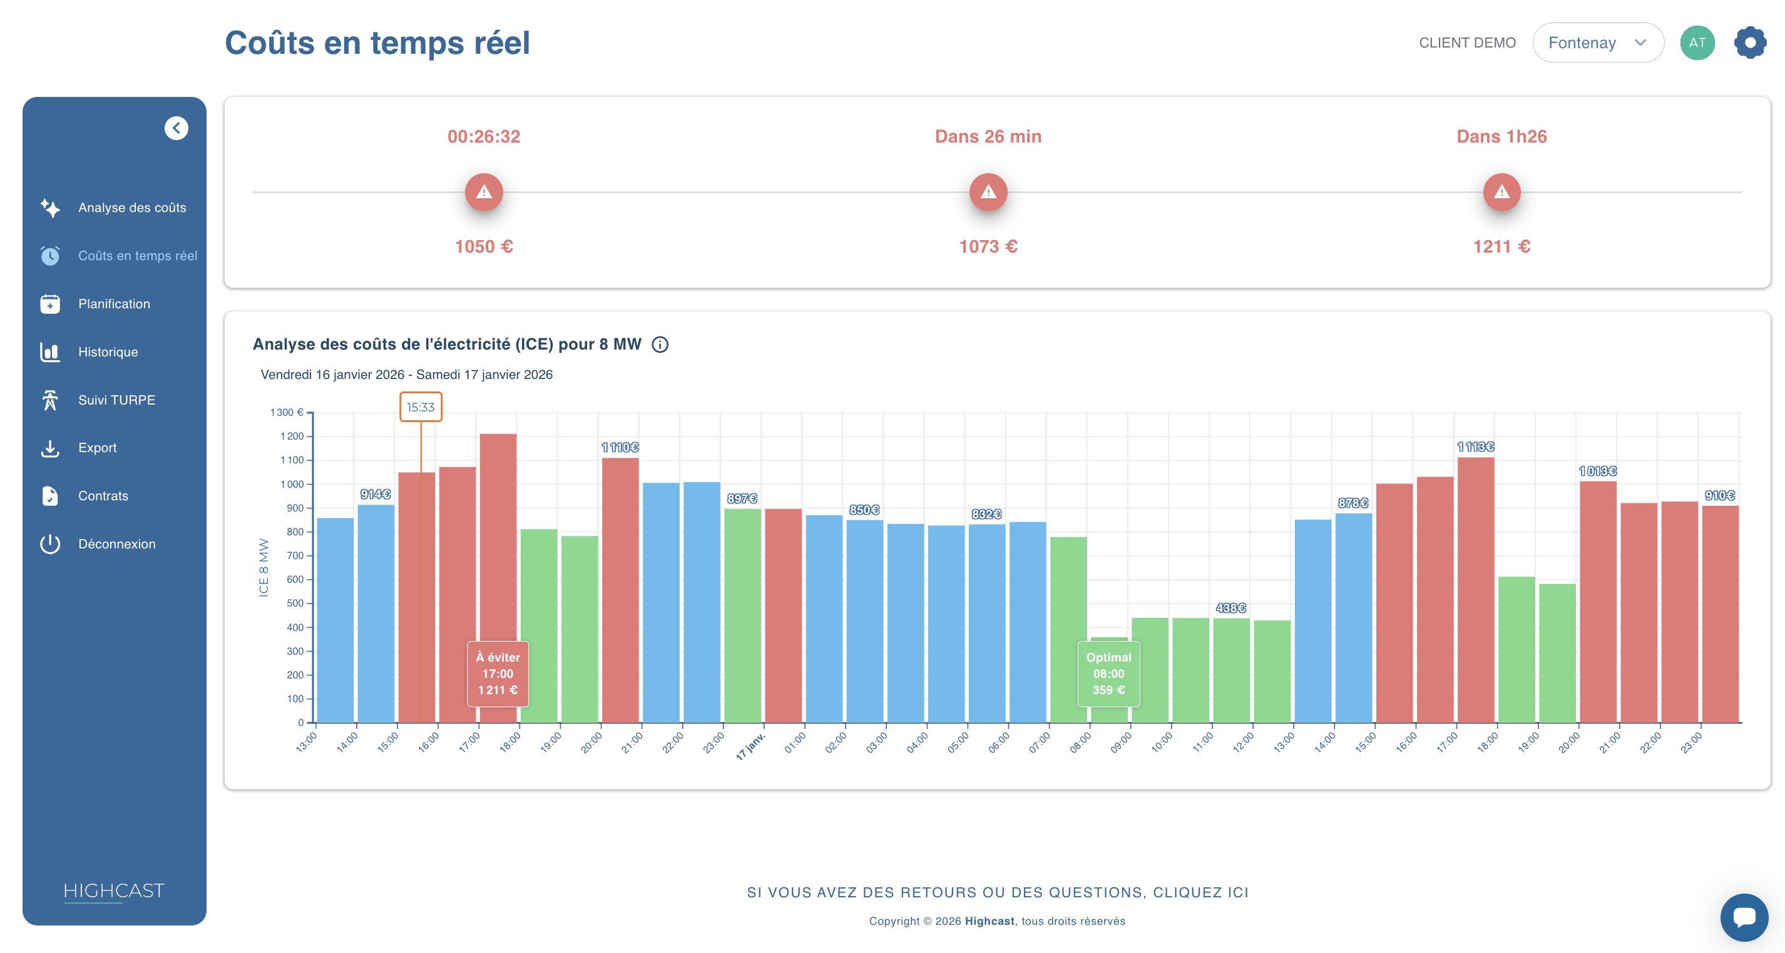1785x953 pixels.
Task: Click the Déconnexion power icon
Action: [50, 544]
